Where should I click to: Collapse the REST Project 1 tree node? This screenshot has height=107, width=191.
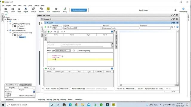tap(5, 19)
